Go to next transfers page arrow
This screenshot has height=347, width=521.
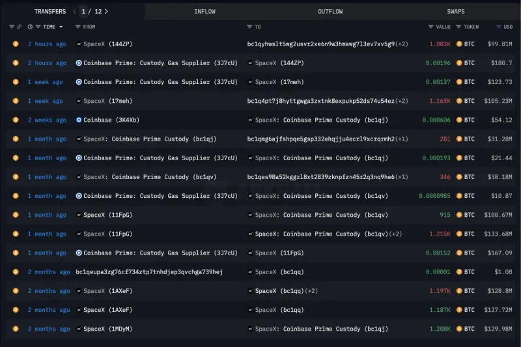pyautogui.click(x=106, y=11)
